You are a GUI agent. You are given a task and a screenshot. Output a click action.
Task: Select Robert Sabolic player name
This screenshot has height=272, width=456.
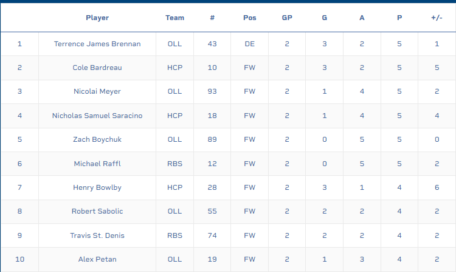[97, 211]
